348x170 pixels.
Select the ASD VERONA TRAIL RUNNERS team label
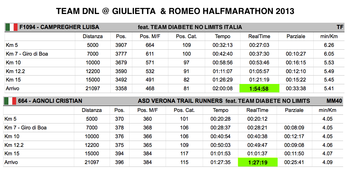[x=180, y=101]
